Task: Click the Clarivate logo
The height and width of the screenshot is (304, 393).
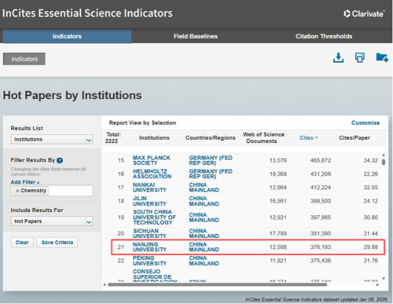Action: coord(364,14)
